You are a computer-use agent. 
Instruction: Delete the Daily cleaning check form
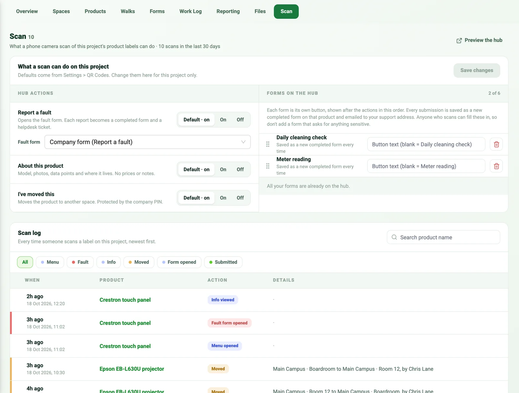click(496, 144)
